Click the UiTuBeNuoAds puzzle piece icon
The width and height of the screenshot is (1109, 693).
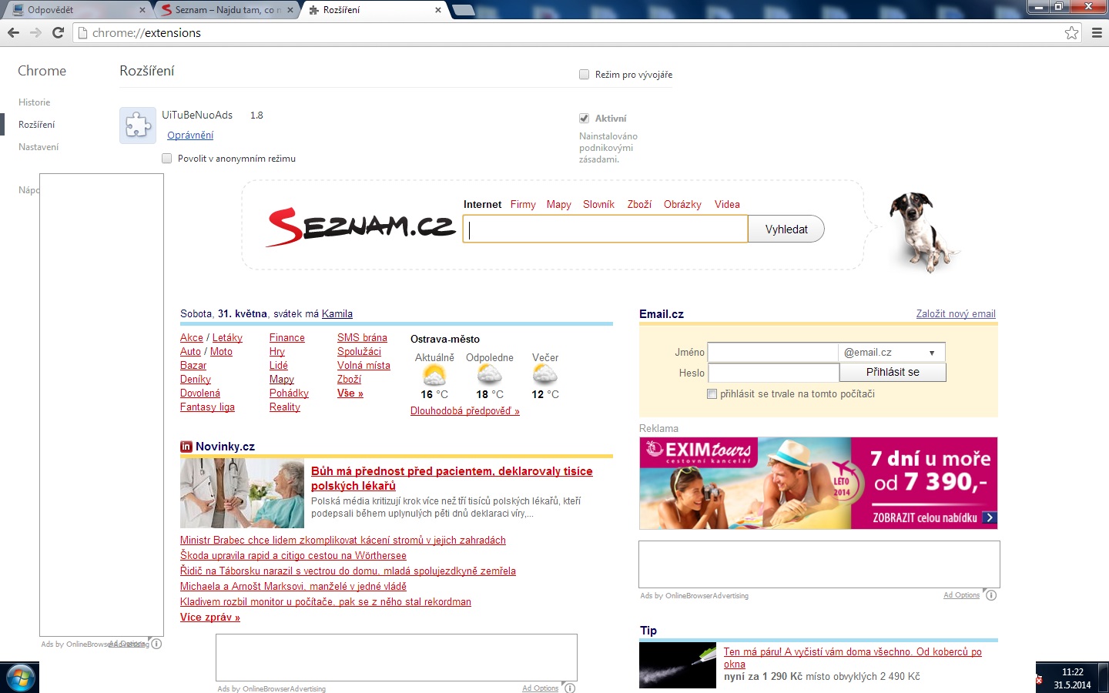point(138,126)
